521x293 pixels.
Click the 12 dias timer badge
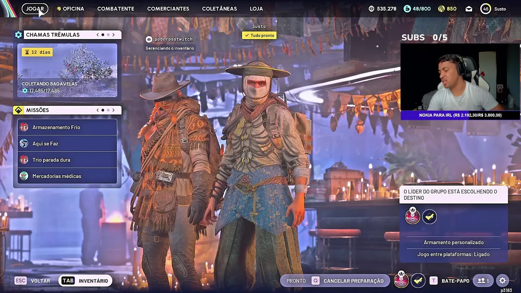tap(37, 52)
